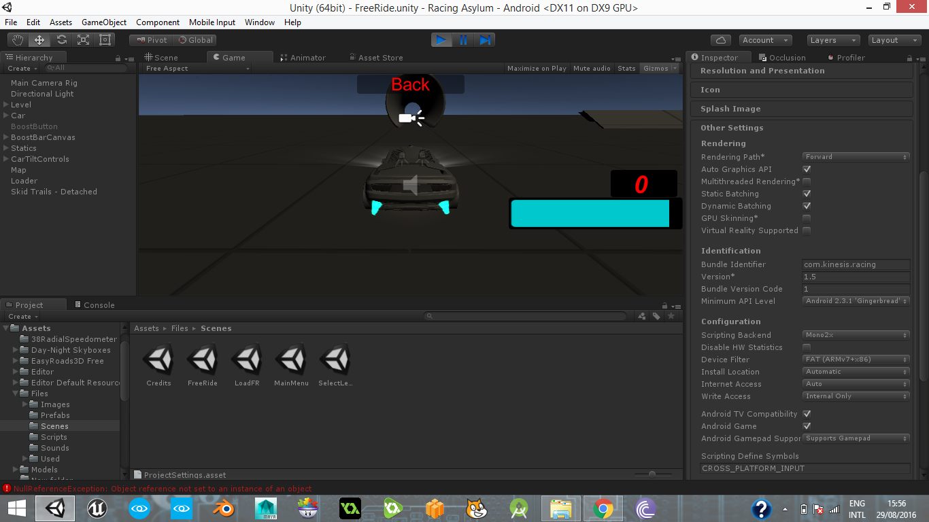Switch to the Scene tab
Screen dimensions: 929x522
(161, 58)
